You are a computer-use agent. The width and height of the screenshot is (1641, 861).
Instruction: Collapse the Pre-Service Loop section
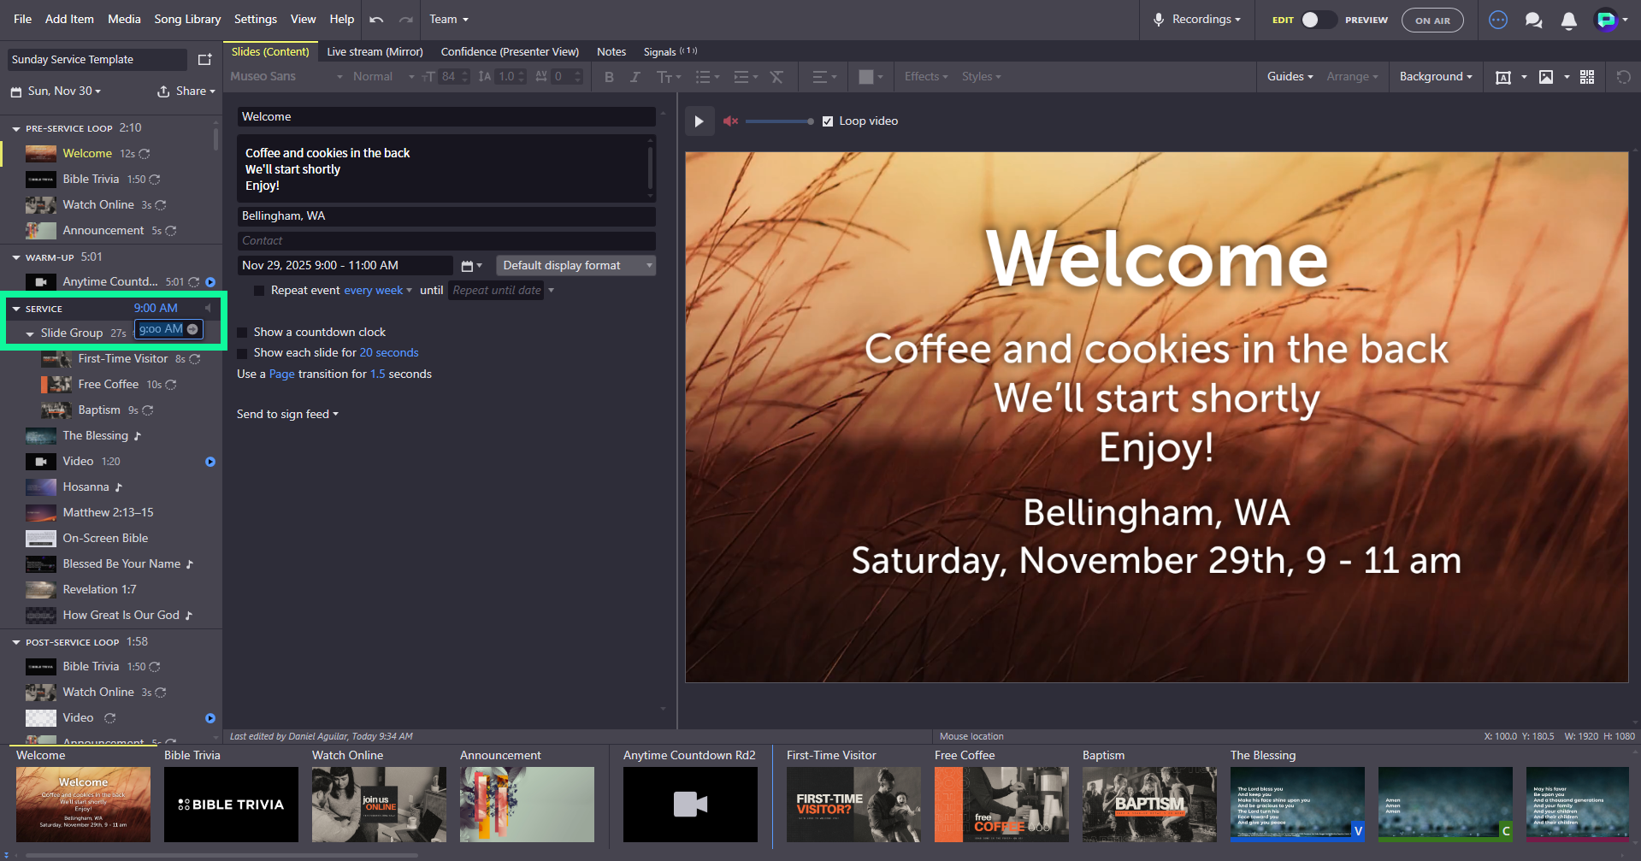[16, 129]
